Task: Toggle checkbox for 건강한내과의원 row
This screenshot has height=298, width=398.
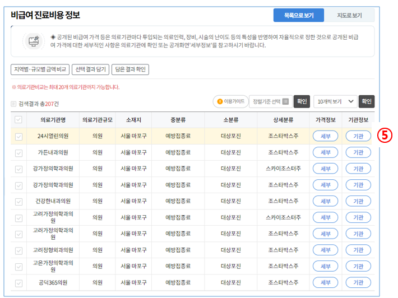Action: 19,202
